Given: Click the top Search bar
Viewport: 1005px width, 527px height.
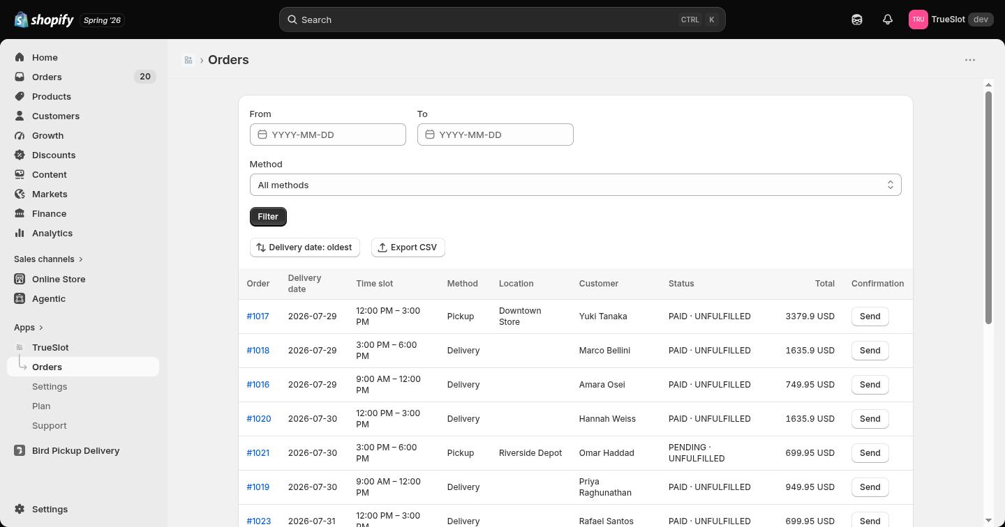Looking at the screenshot, I should [502, 20].
